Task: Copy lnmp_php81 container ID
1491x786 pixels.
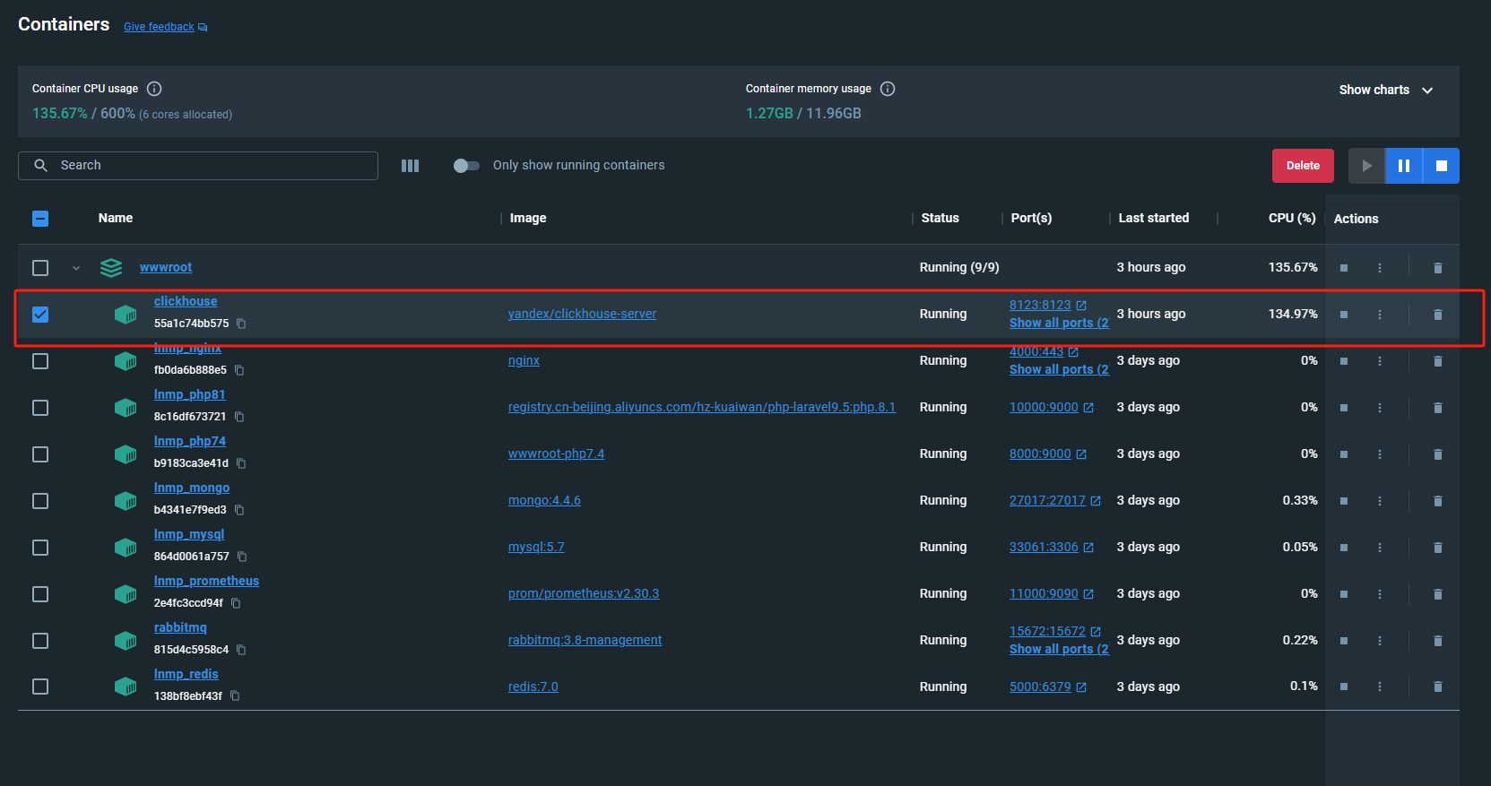Action: pyautogui.click(x=239, y=417)
